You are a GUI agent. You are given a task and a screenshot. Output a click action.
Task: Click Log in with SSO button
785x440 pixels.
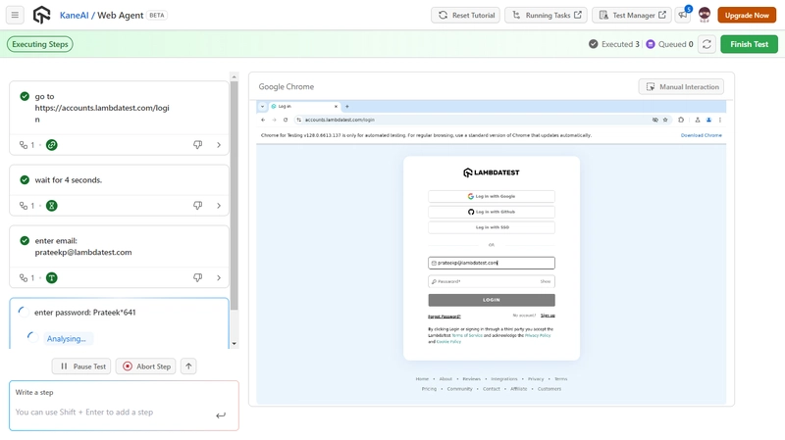(x=492, y=227)
